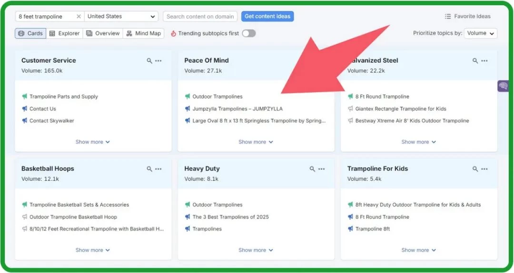Expand Show more on Heavy Duty card
Screen dimensions: 514x273
click(256, 250)
